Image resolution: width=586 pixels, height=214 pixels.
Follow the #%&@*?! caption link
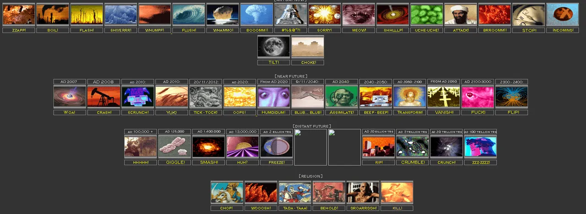click(291, 30)
